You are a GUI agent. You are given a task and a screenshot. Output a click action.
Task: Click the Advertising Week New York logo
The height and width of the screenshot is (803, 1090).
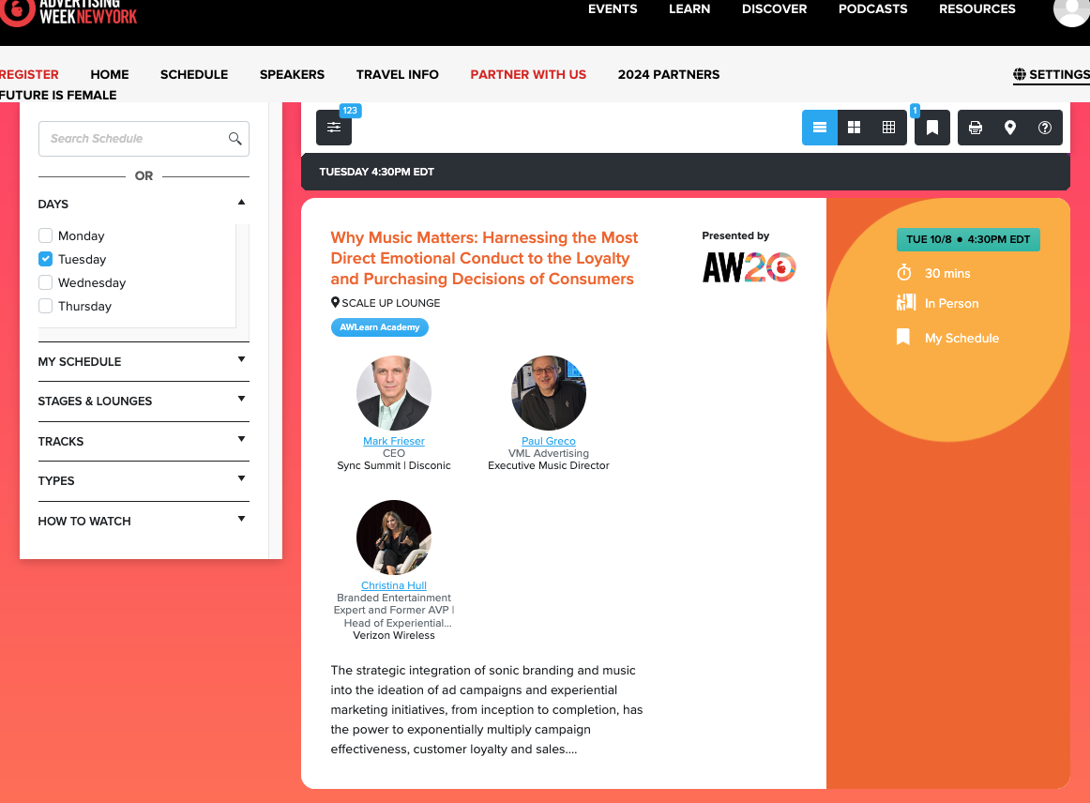[x=69, y=11]
